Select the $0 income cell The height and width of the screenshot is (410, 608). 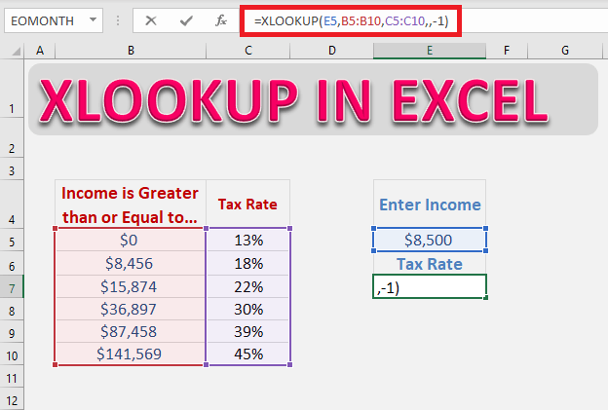tap(129, 240)
